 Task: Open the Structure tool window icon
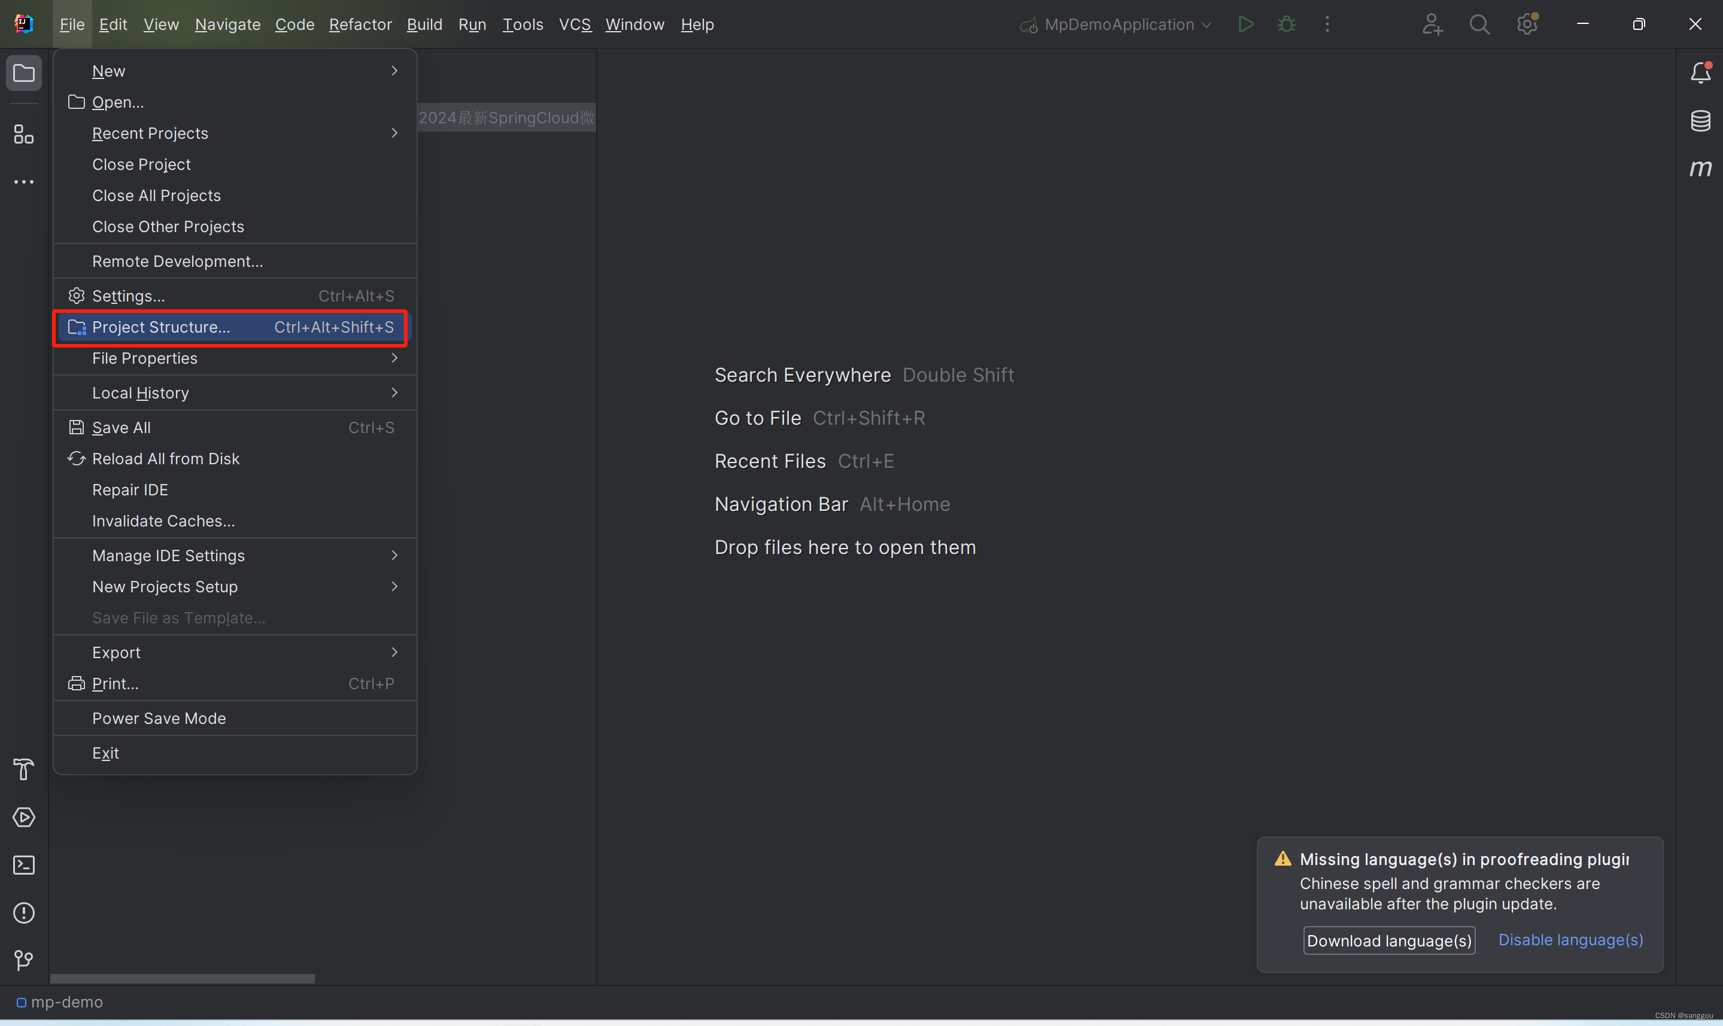pos(23,134)
